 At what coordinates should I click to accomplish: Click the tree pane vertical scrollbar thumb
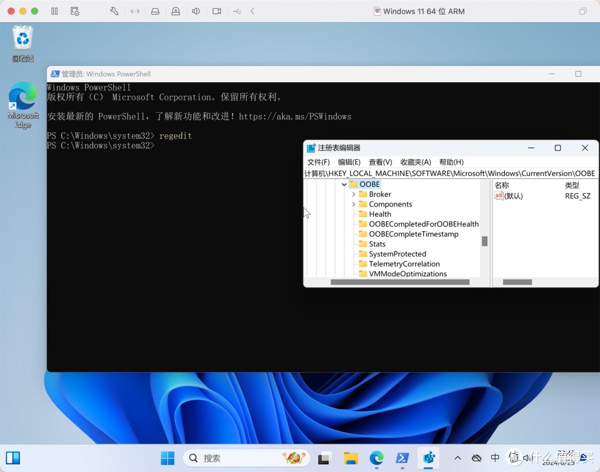(484, 241)
